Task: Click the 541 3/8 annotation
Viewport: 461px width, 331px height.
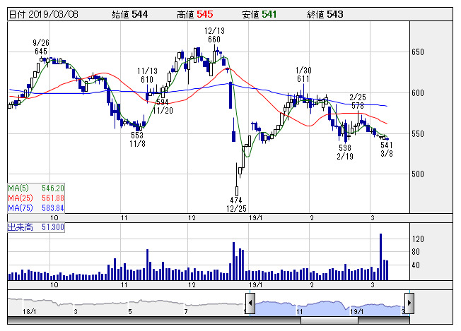Action: 387,149
